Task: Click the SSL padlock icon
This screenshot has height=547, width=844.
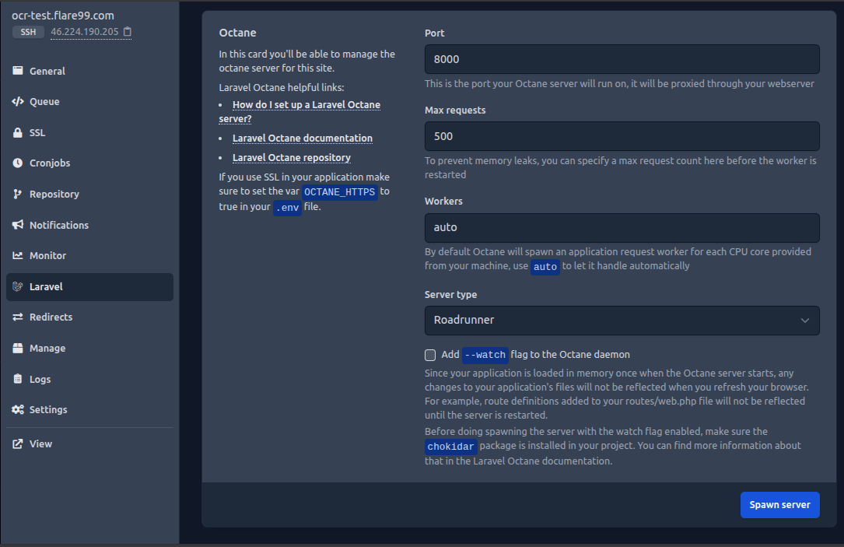Action: (x=18, y=133)
